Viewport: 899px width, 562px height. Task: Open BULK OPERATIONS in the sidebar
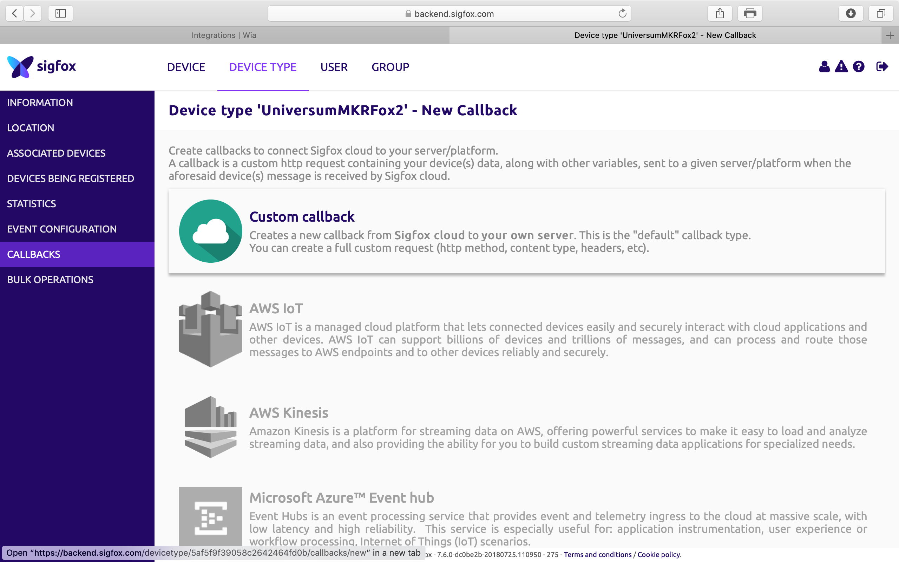(x=77, y=280)
